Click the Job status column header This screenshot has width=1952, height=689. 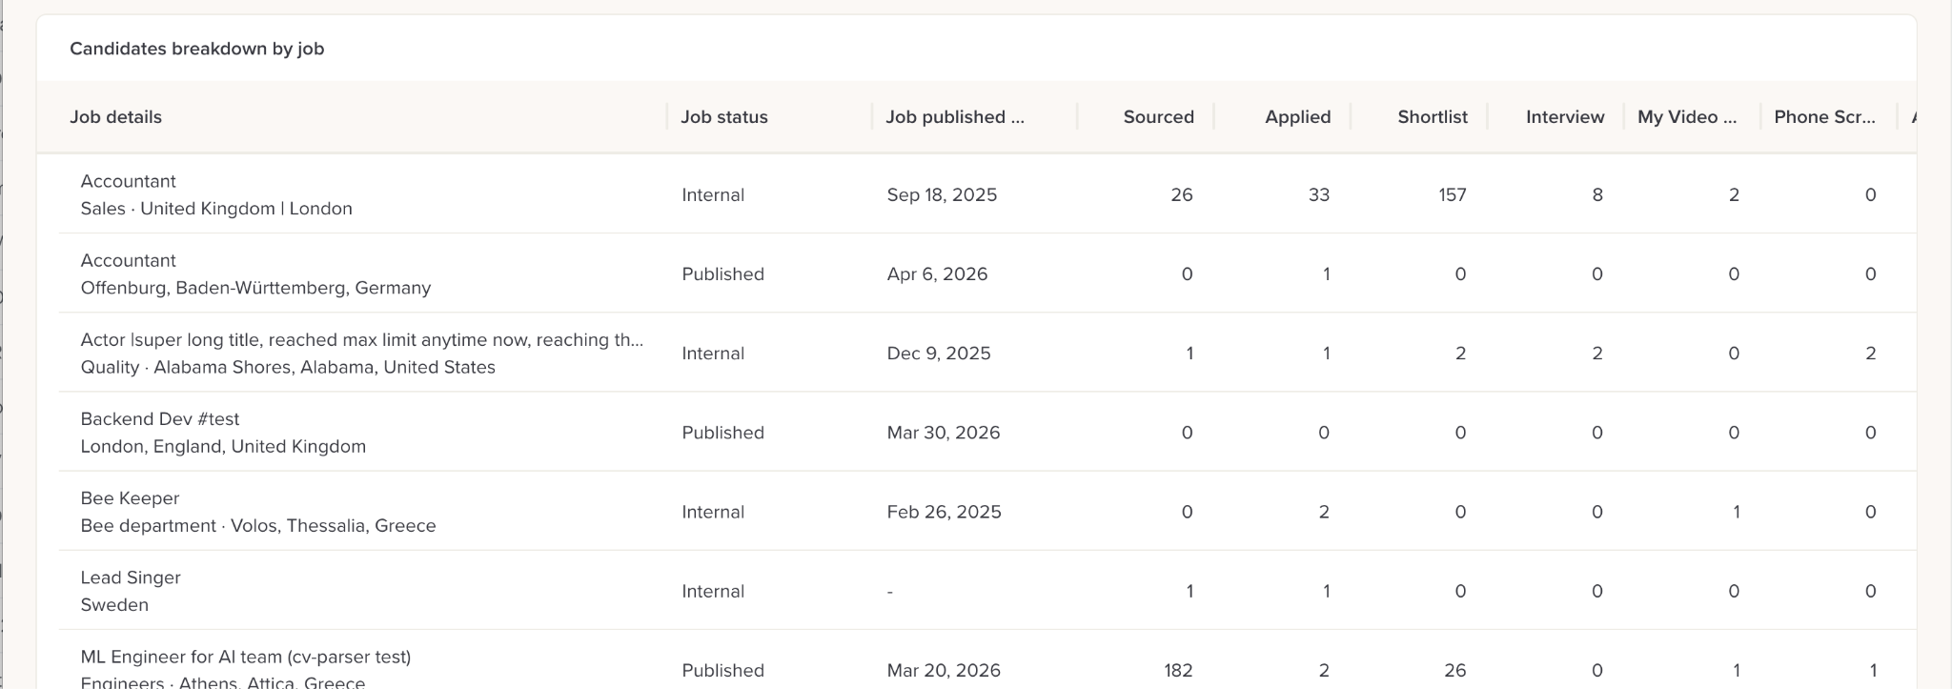723,117
